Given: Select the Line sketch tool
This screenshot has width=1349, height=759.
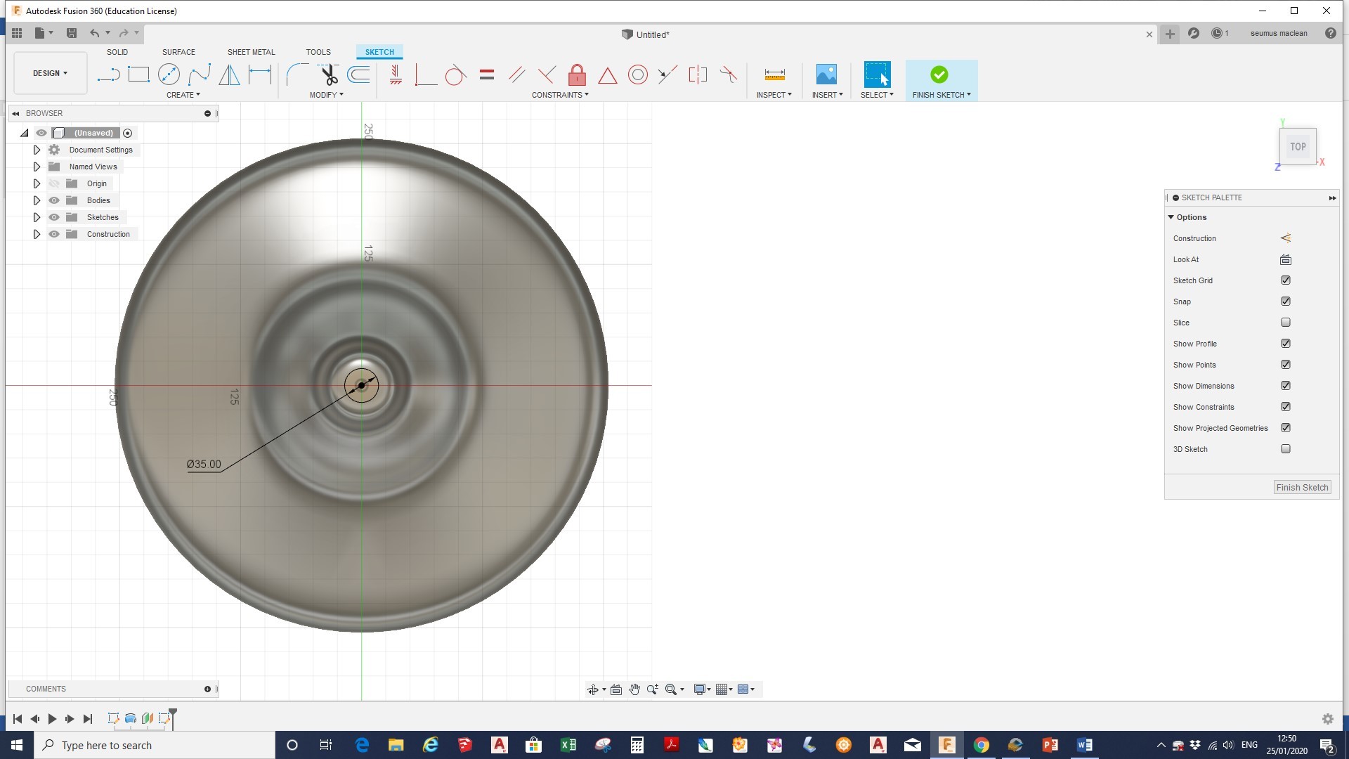Looking at the screenshot, I should click(108, 74).
